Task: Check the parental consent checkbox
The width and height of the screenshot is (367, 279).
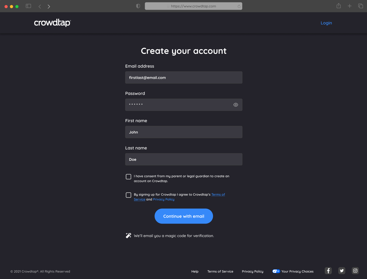Action: (x=128, y=177)
